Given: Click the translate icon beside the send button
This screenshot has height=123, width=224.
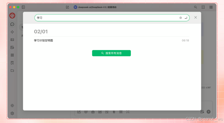Looking at the screenshot, I should pyautogui.click(x=202, y=112).
